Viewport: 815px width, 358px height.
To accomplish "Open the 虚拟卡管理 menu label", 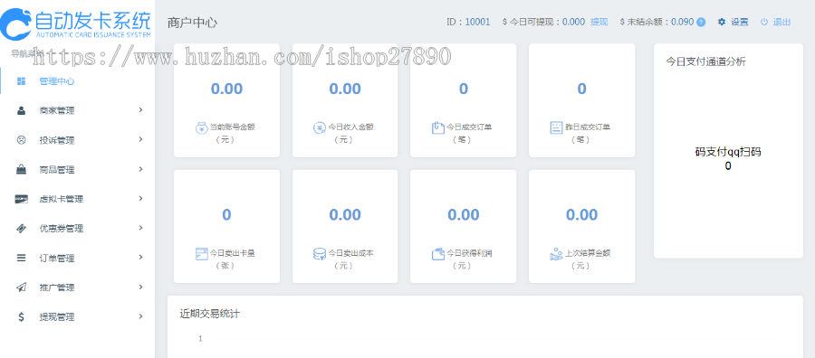I will pyautogui.click(x=62, y=199).
